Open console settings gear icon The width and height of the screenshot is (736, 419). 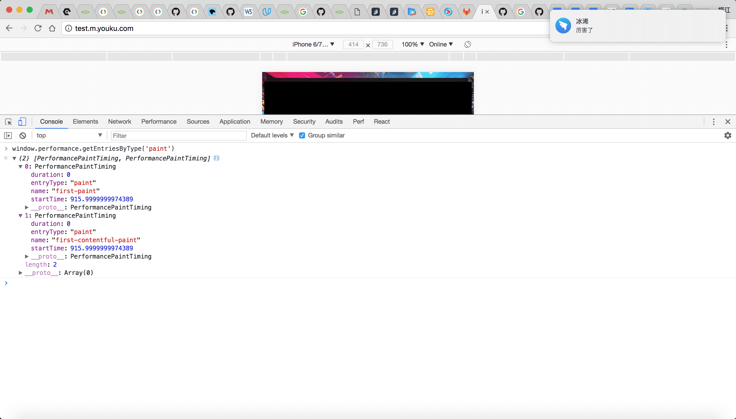click(727, 136)
